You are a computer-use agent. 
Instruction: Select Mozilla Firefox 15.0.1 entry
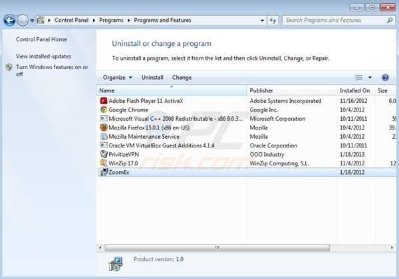pos(149,128)
